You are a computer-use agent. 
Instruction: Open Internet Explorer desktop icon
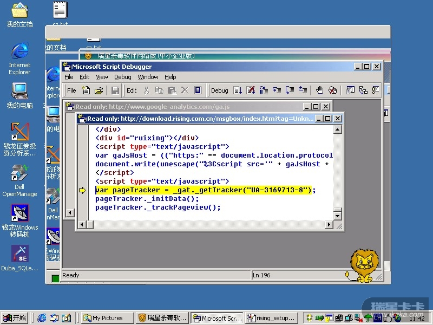pos(19,58)
